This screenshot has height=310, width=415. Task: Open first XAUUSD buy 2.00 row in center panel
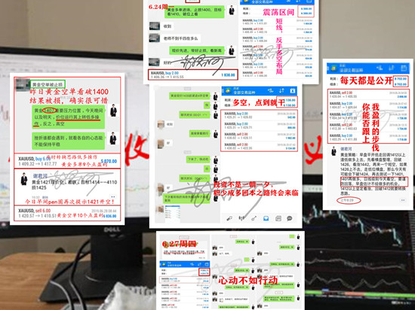[x=259, y=115]
